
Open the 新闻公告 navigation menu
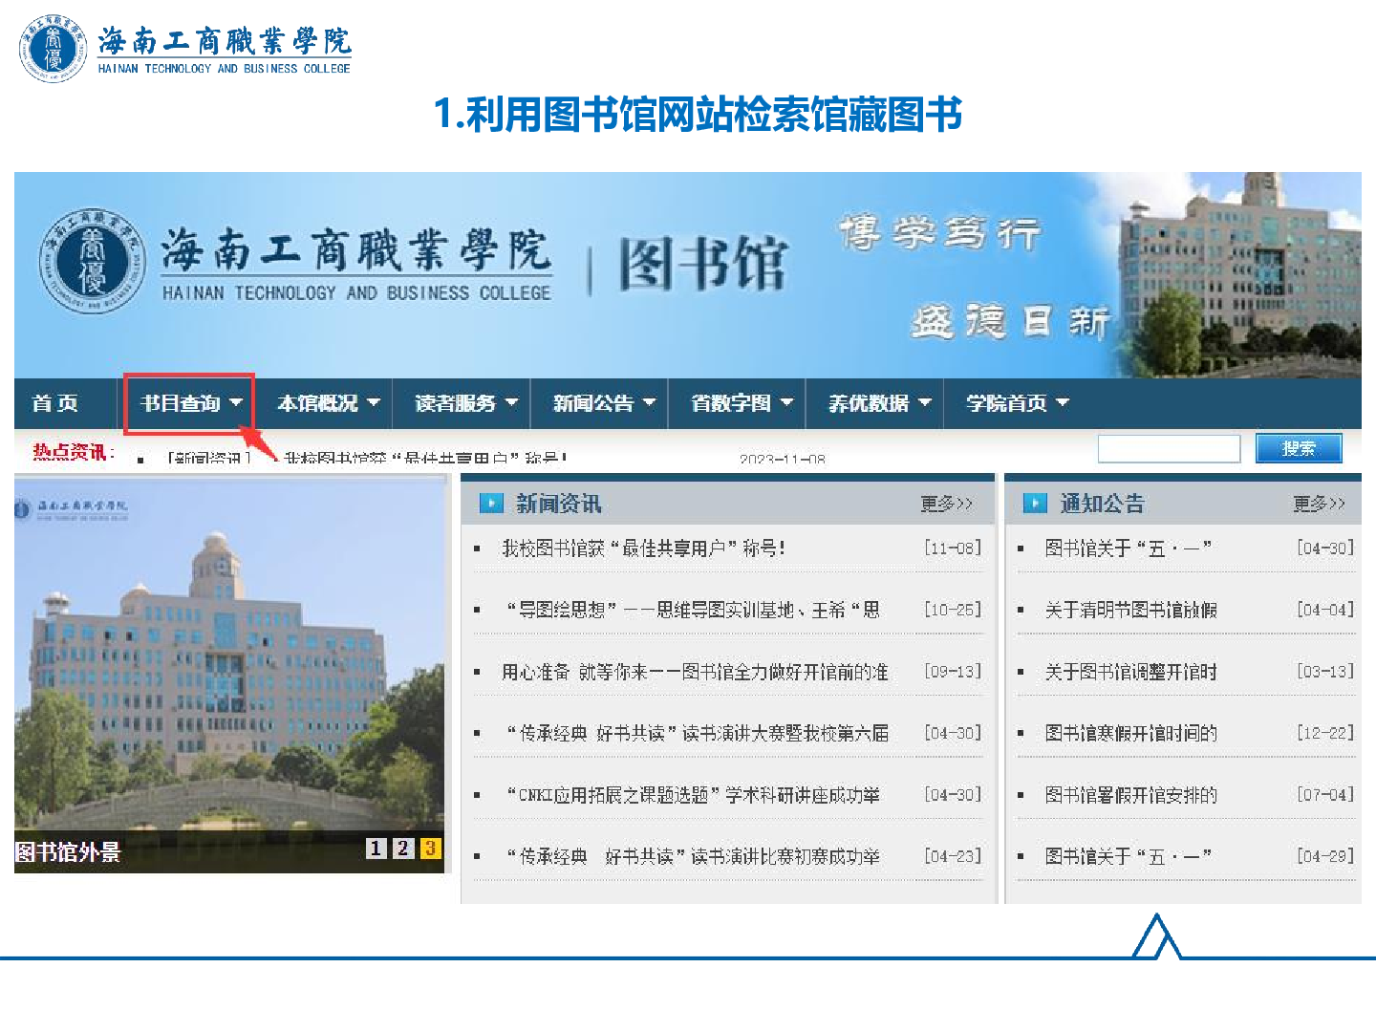pyautogui.click(x=603, y=403)
